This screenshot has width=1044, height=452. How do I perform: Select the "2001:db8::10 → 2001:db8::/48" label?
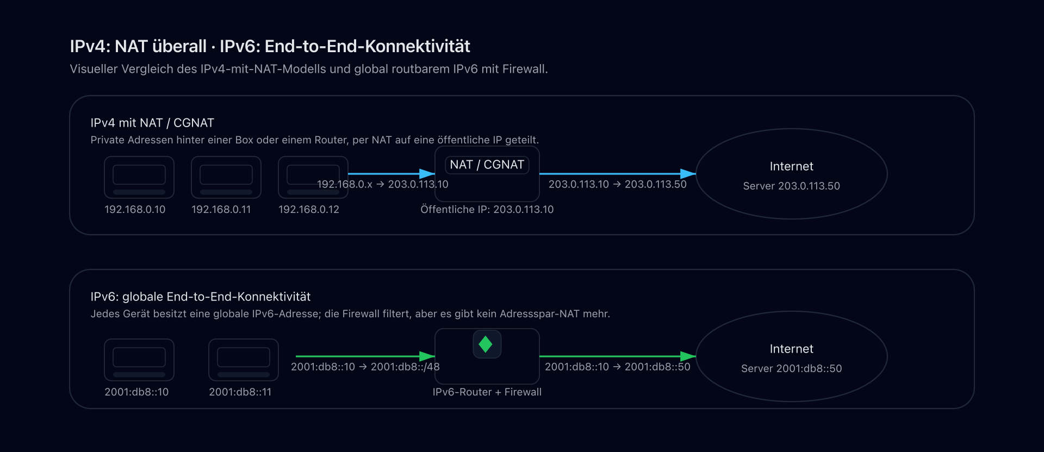(x=365, y=367)
